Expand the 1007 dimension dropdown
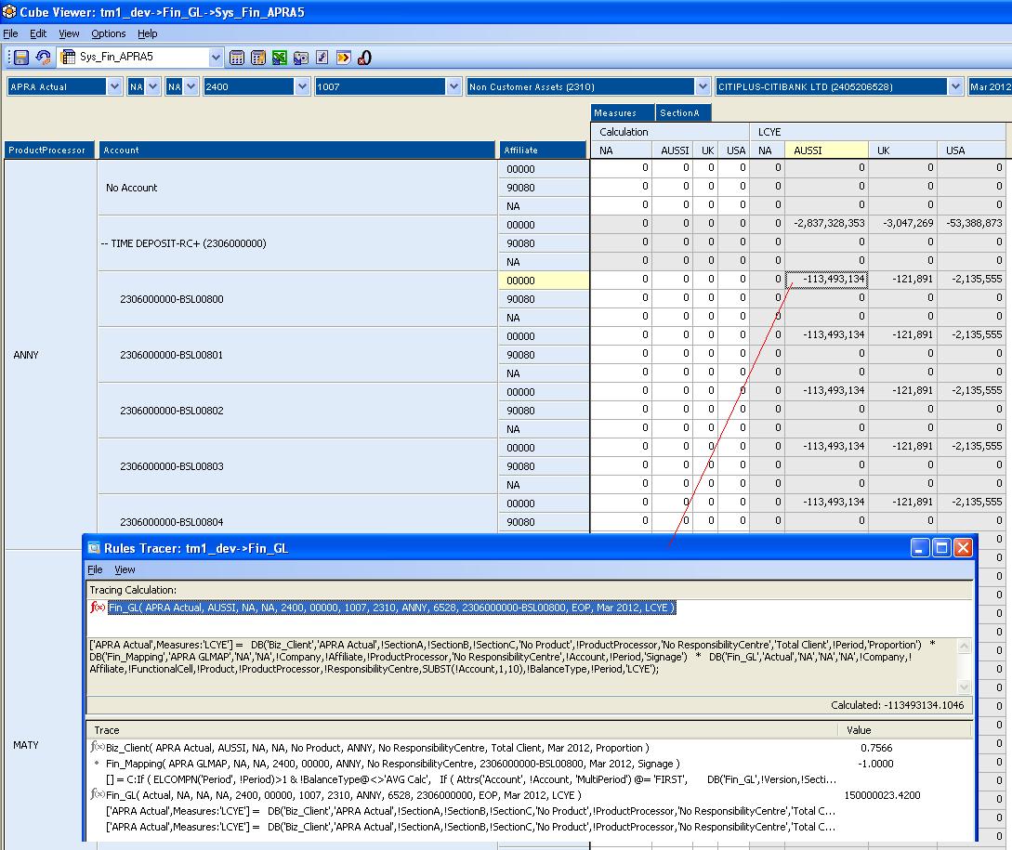Image resolution: width=1012 pixels, height=850 pixels. 453,86
